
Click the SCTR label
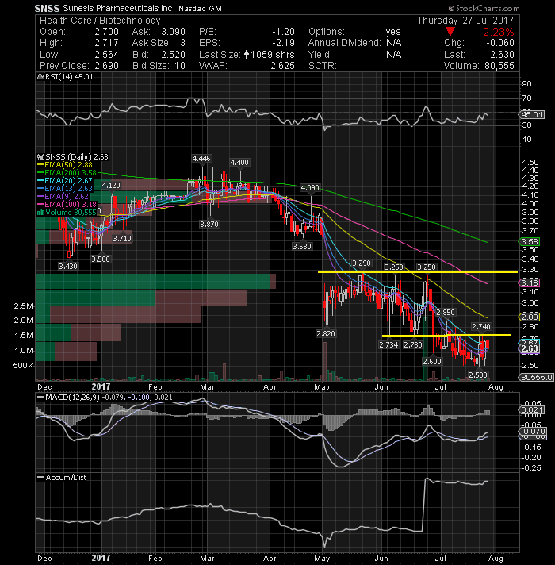tap(323, 66)
